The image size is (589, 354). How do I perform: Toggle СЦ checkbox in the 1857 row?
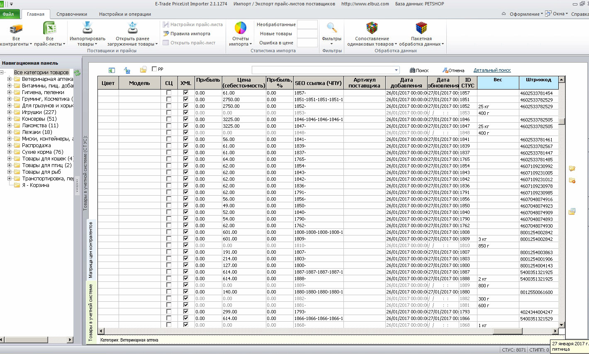click(168, 93)
